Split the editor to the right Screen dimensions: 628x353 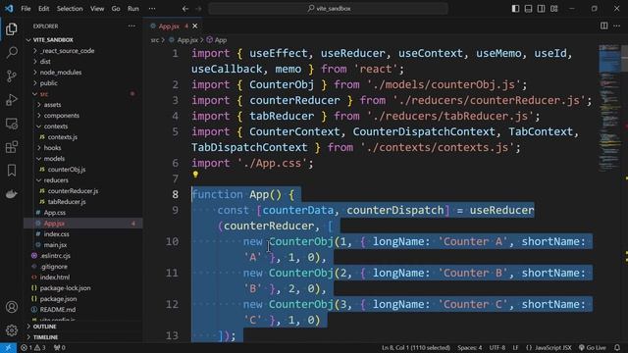603,26
